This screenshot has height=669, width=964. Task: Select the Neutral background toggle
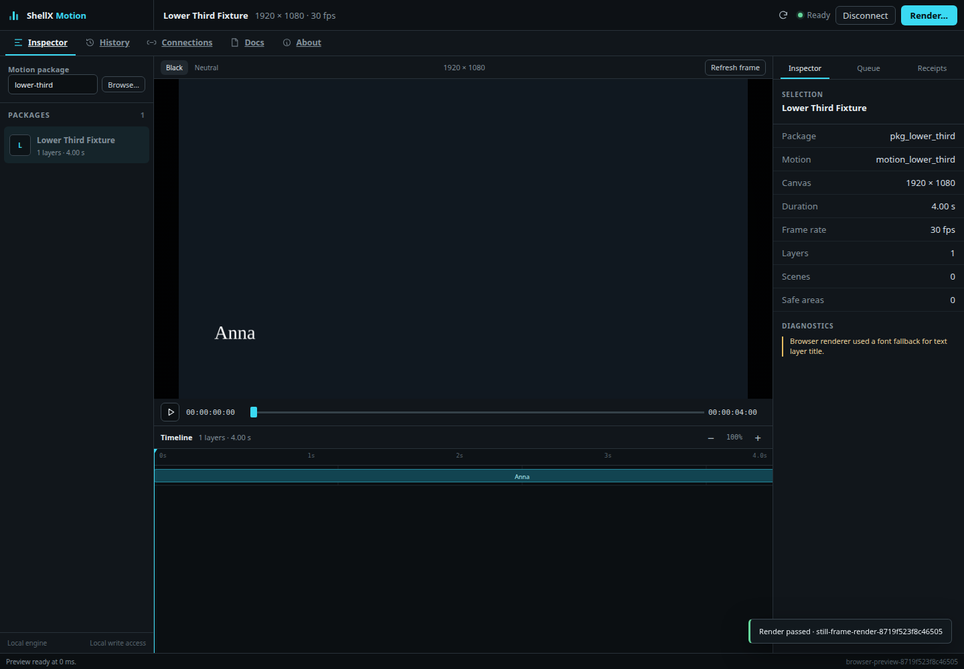point(206,68)
